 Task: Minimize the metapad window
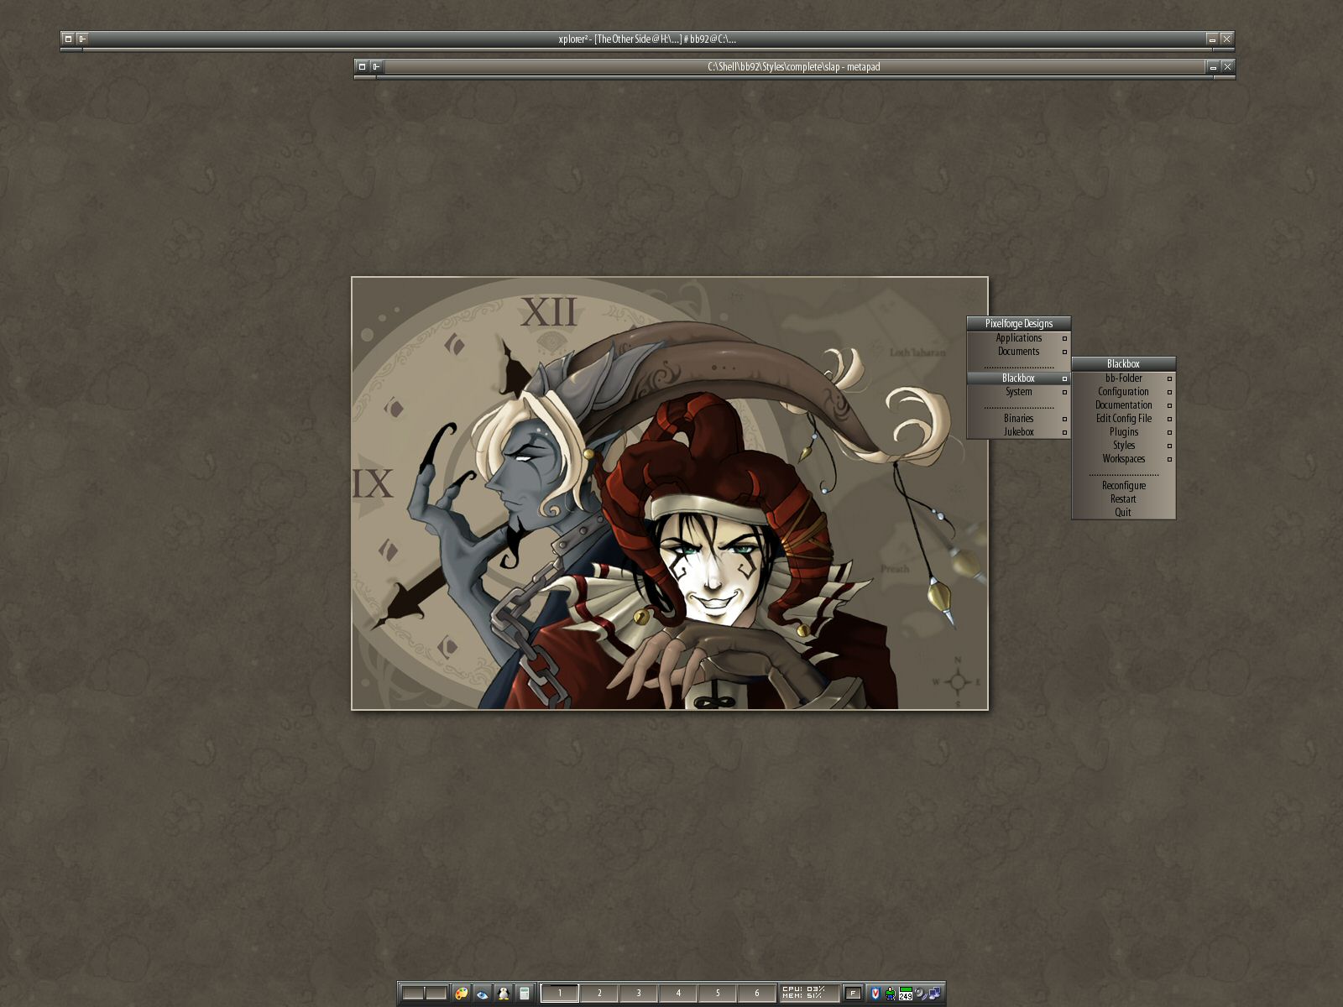tap(1213, 66)
